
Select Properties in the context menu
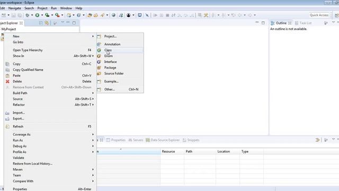(51, 189)
